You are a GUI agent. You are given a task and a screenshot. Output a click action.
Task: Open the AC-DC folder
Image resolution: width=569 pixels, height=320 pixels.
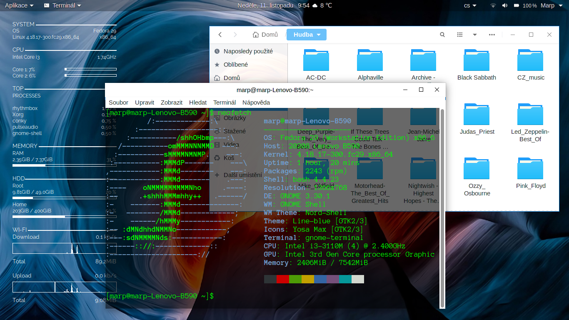coord(316,65)
